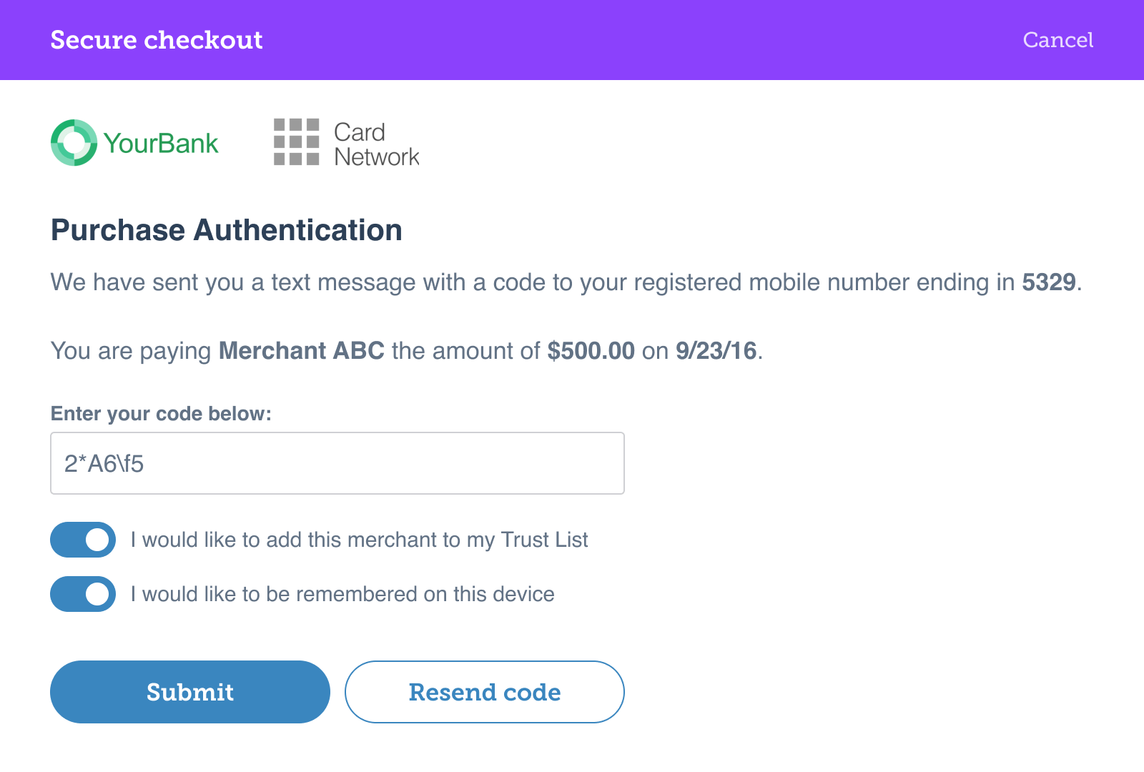Click the Secure checkout header title
The width and height of the screenshot is (1144, 772).
(157, 40)
